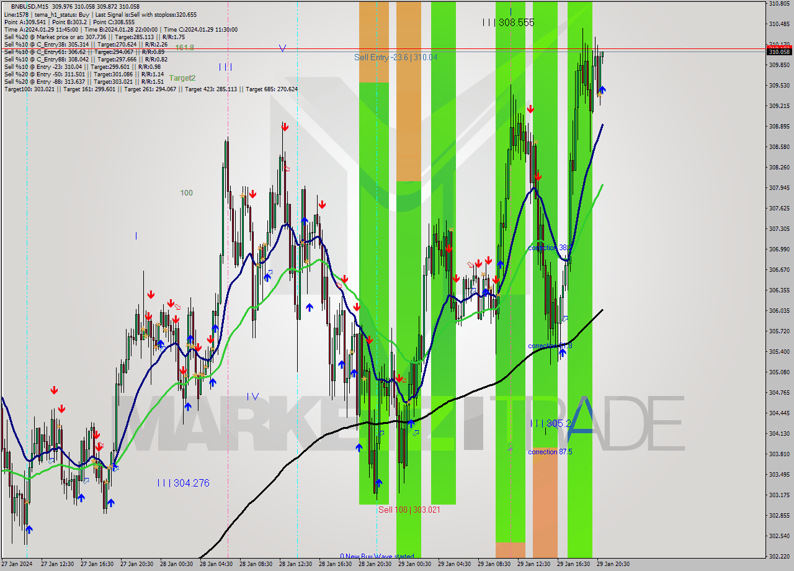
Task: Click the '27 Jan 20:30' time axis label
Action: [136, 565]
